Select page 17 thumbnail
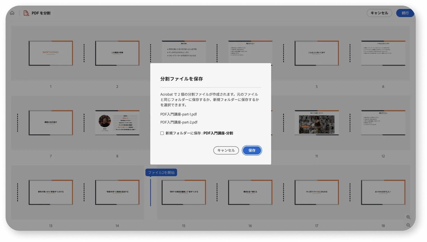Screen dimensions: 427x242 tap(316, 192)
